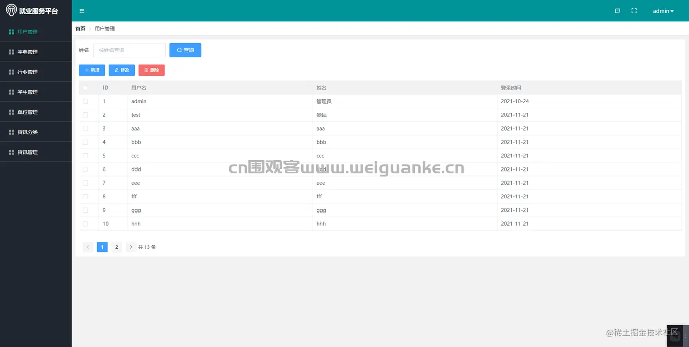Image resolution: width=689 pixels, height=347 pixels.
Task: Collapse the sidebar with hamburger icon
Action: click(x=82, y=11)
